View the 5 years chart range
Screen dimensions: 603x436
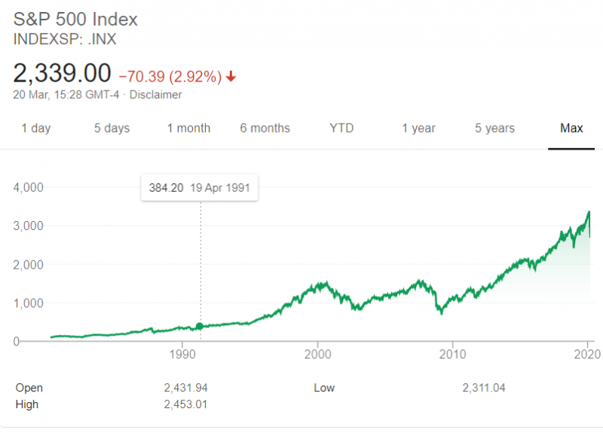click(494, 128)
